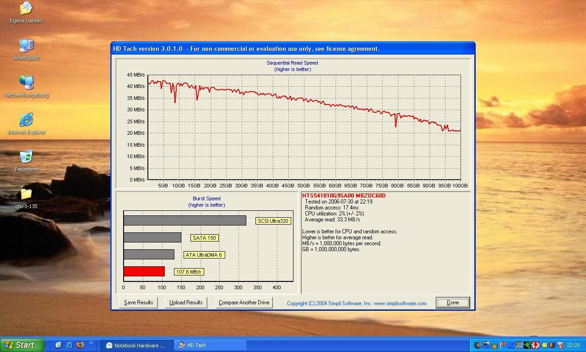Viewport: 586px width, 352px height.
Task: Open the cpu-z-135 folder
Action: (26, 198)
